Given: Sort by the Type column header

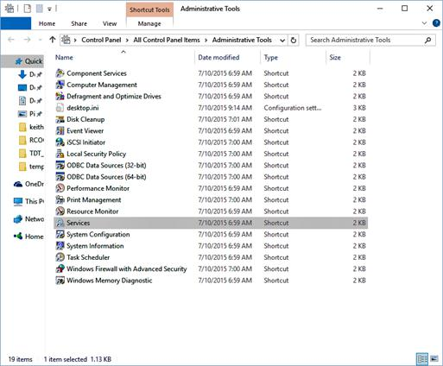Looking at the screenshot, I should 271,58.
